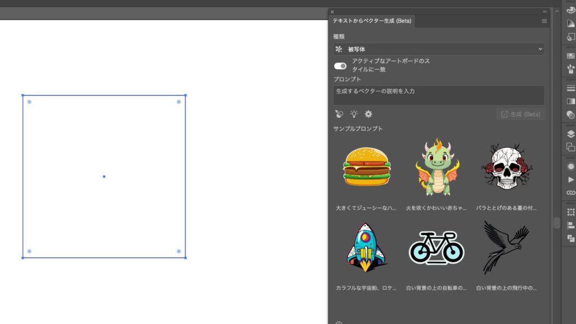Open the 被写体 type dropdown
The image size is (576, 324).
(439, 49)
